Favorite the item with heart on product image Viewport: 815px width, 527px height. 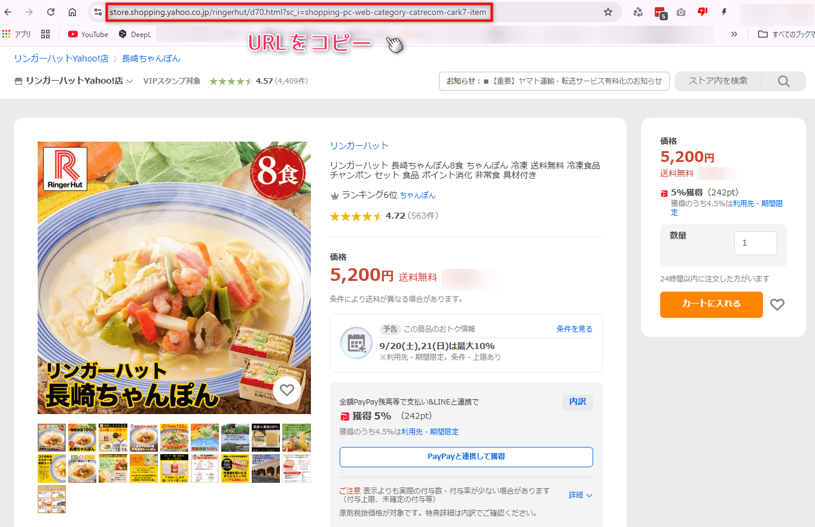pos(287,390)
